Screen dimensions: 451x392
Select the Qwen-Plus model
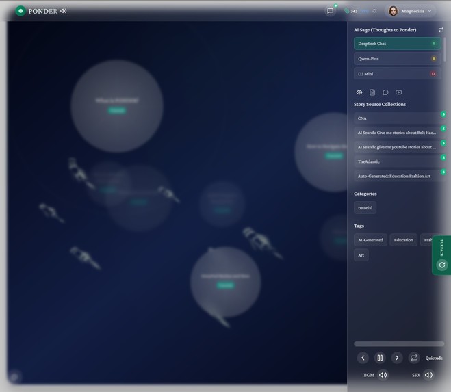(397, 59)
